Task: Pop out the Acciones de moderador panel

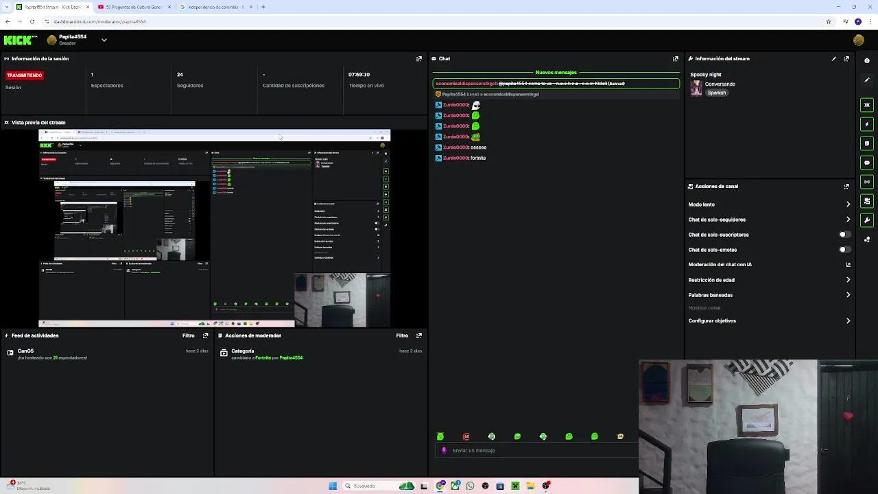Action: [x=419, y=336]
